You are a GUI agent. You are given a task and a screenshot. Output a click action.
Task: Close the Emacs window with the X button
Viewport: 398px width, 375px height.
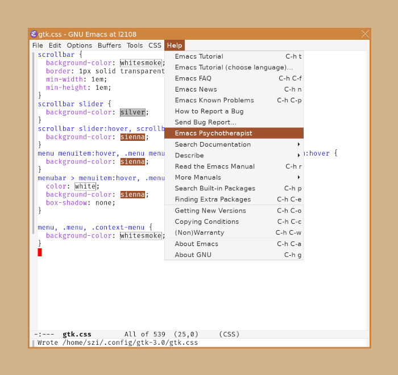[365, 34]
